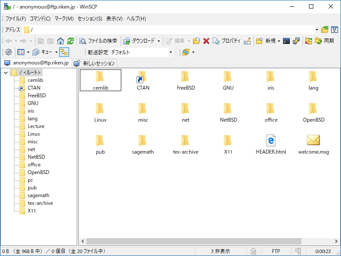Select the welcome.msg file
Screen dimensions: 341x256
tap(313, 144)
